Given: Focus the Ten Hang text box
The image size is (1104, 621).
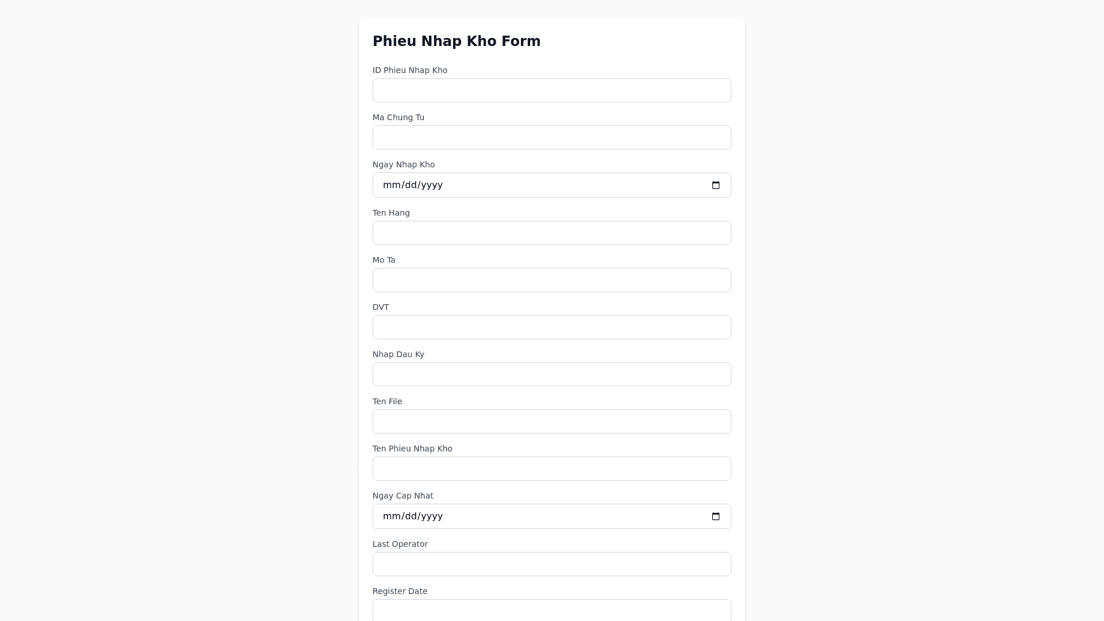Looking at the screenshot, I should 551,233.
